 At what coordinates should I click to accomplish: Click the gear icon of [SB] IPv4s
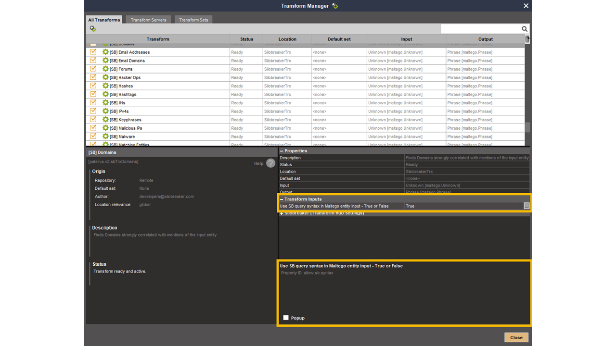click(x=106, y=111)
